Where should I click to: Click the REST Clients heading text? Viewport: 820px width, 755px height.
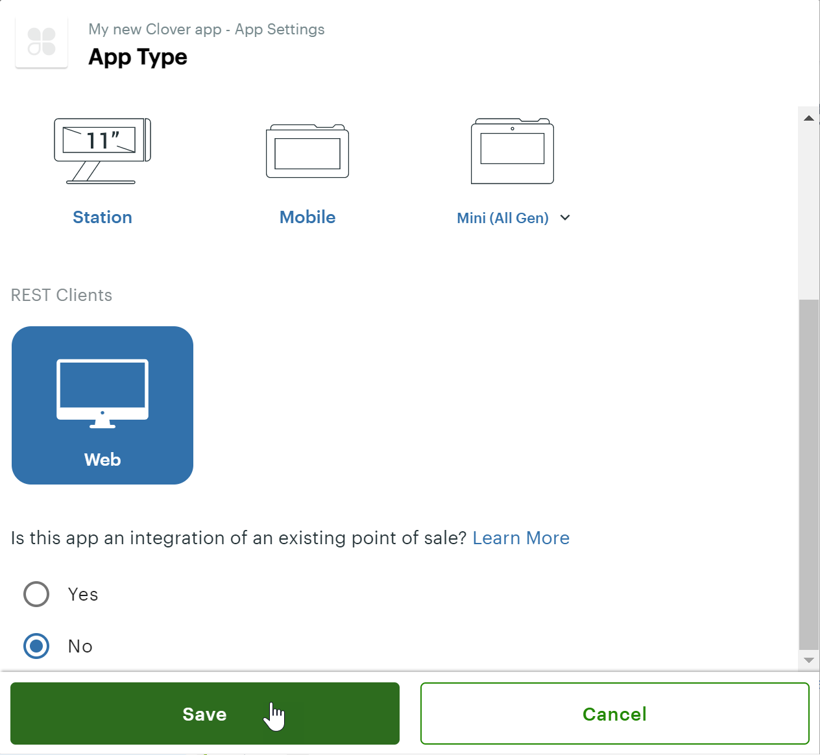(x=62, y=295)
